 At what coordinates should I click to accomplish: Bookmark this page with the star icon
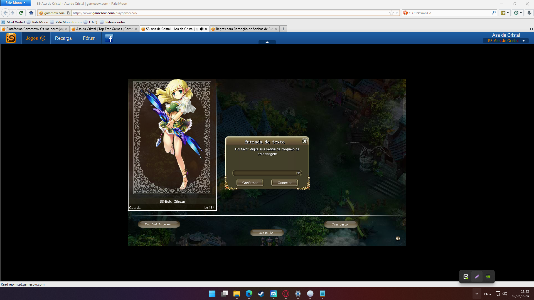[x=392, y=13]
